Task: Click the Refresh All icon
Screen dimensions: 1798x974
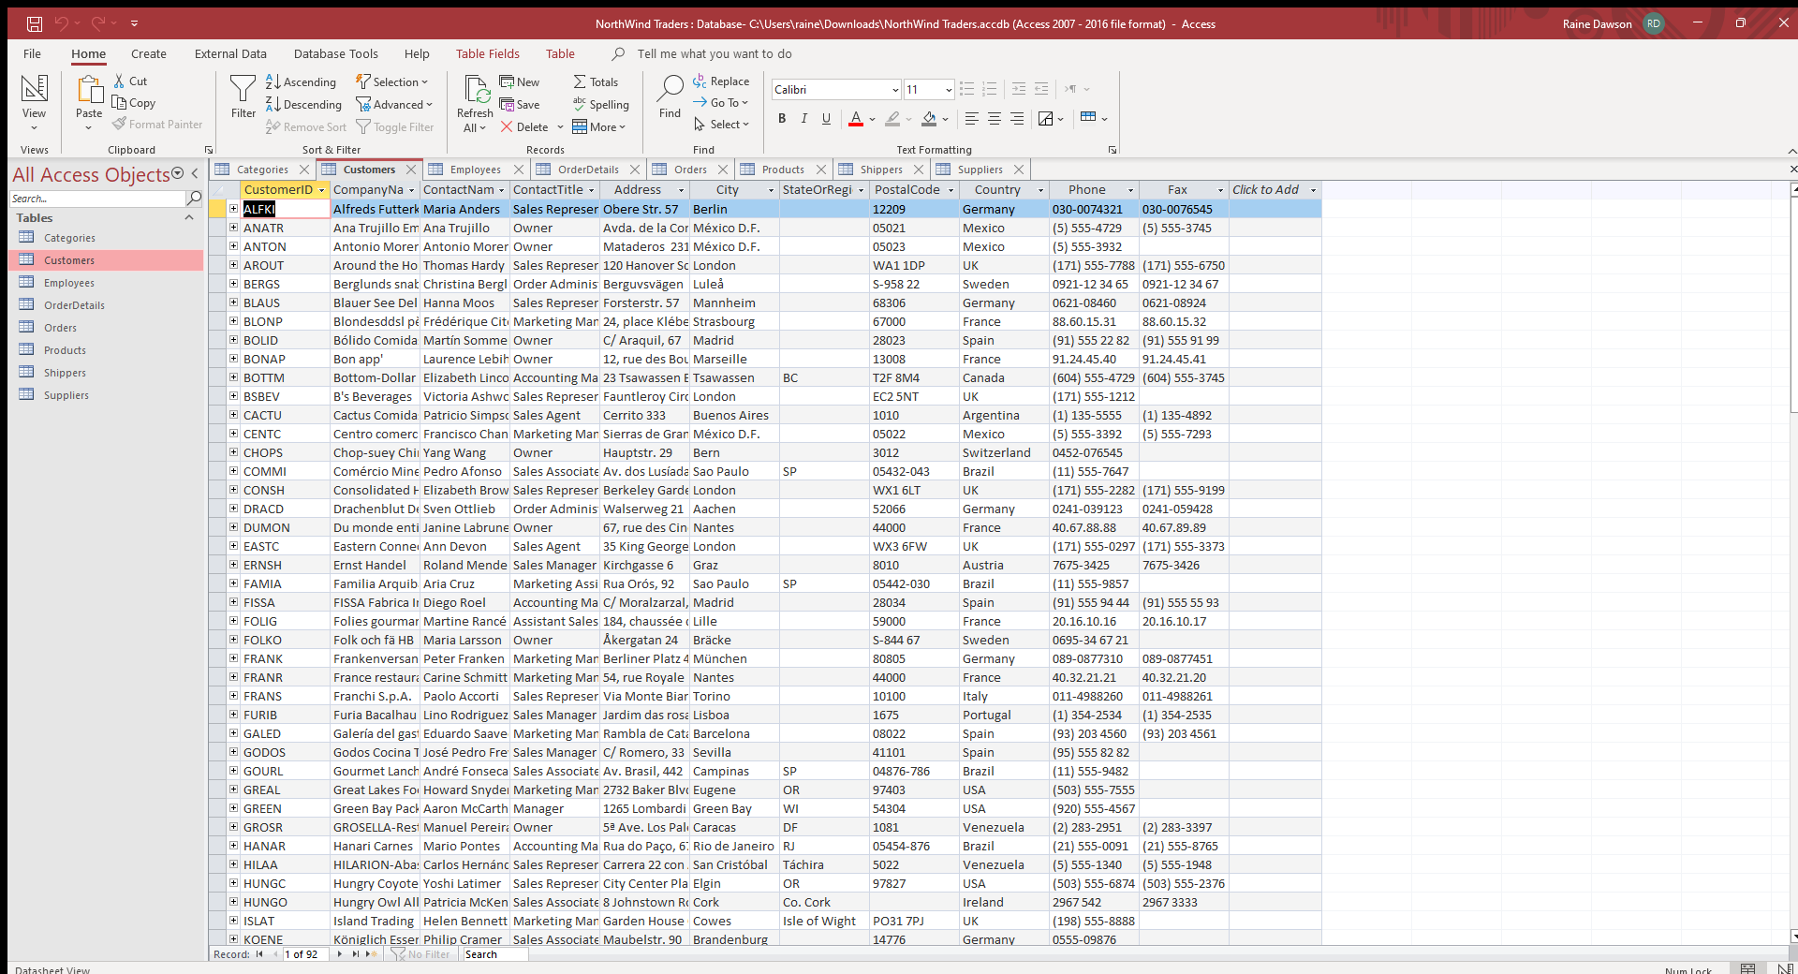Action: click(x=474, y=96)
